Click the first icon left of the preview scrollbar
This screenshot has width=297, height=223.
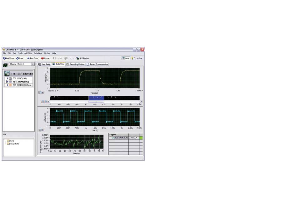click(x=43, y=102)
